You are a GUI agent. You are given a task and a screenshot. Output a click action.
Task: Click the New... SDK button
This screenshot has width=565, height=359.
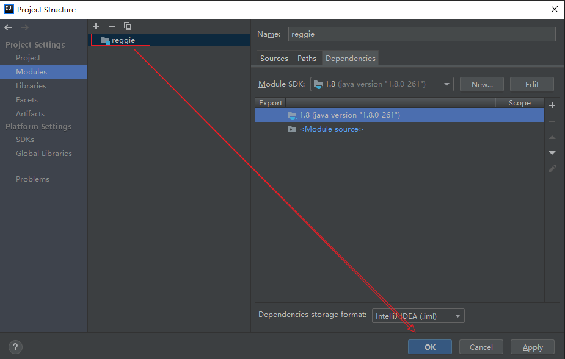(481, 85)
